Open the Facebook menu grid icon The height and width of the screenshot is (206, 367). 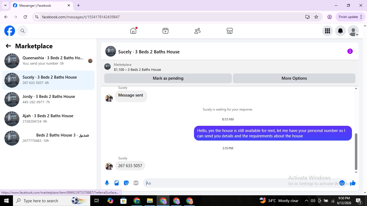point(328,31)
